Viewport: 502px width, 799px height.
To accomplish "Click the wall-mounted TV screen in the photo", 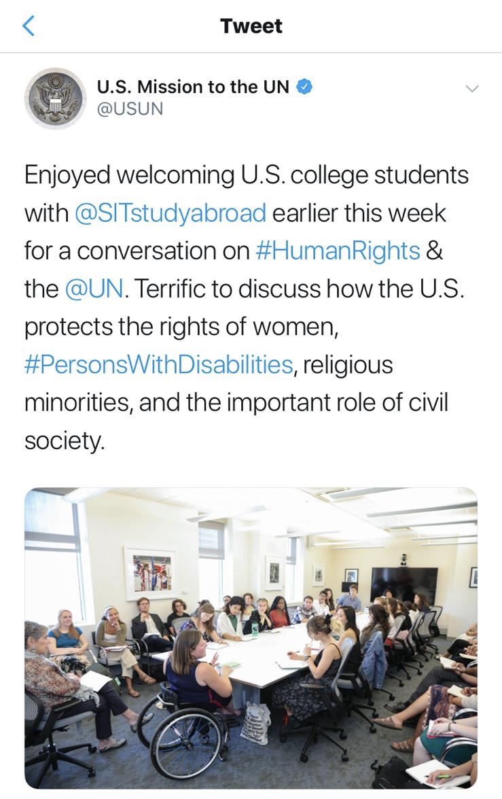I will coord(404,585).
